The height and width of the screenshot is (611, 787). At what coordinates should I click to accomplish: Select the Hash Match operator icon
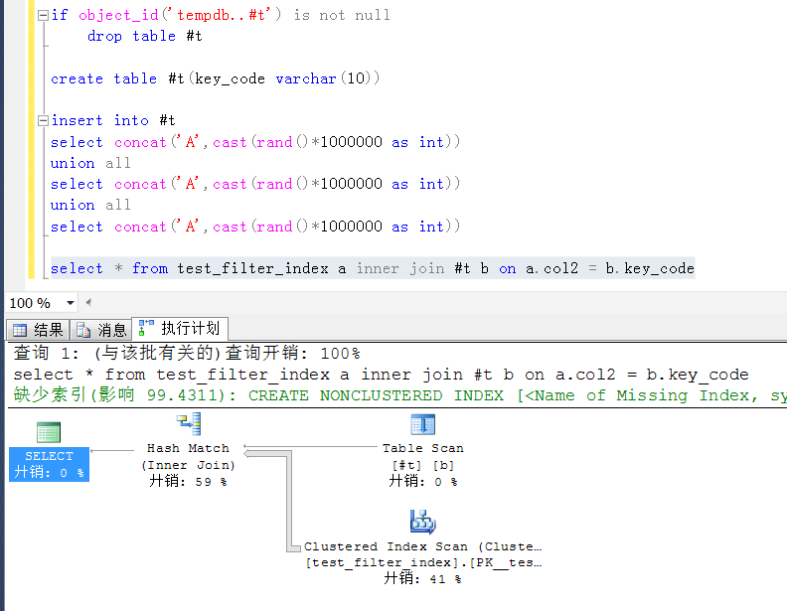[188, 425]
